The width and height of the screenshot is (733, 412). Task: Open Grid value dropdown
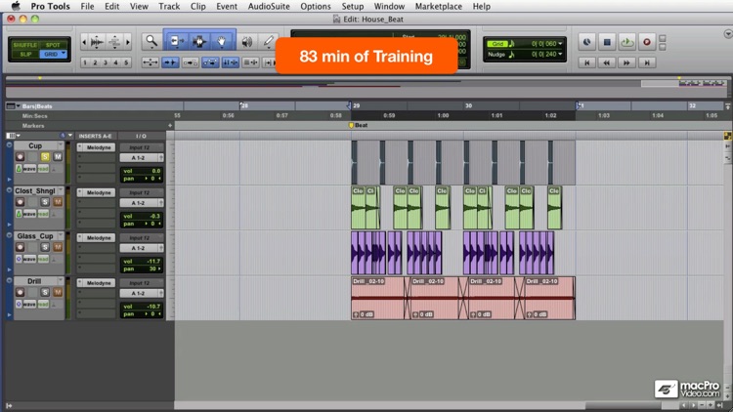[561, 44]
